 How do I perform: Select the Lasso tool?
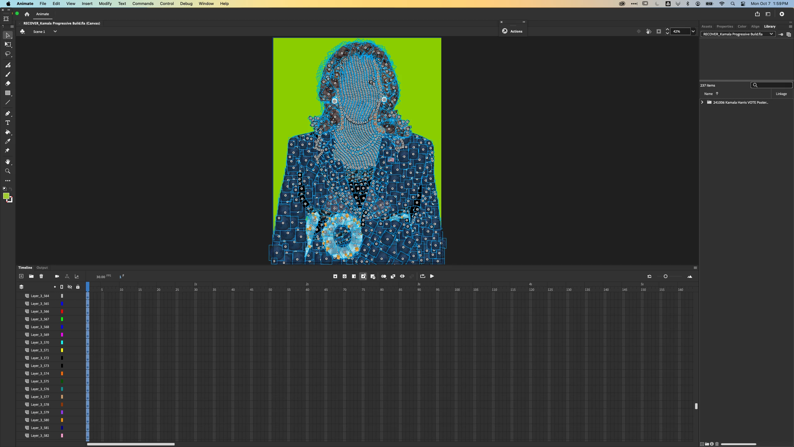(8, 54)
